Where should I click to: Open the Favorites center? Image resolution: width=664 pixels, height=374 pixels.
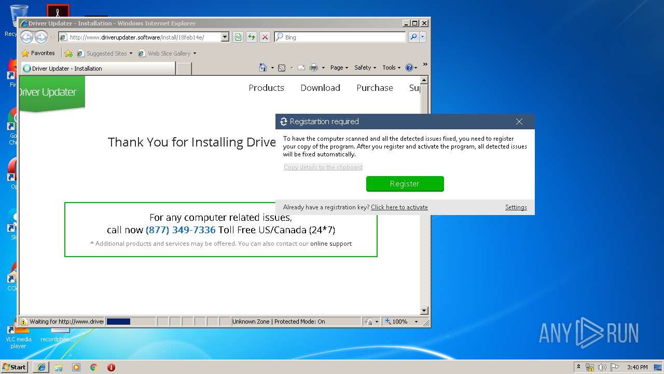[38, 53]
